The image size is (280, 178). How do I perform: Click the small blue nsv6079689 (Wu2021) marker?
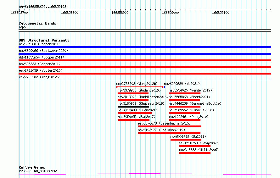point(165,87)
